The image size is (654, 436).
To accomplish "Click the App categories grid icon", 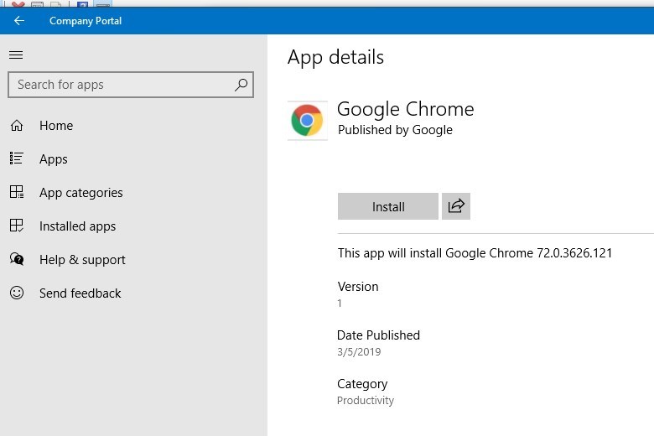I will 17,192.
